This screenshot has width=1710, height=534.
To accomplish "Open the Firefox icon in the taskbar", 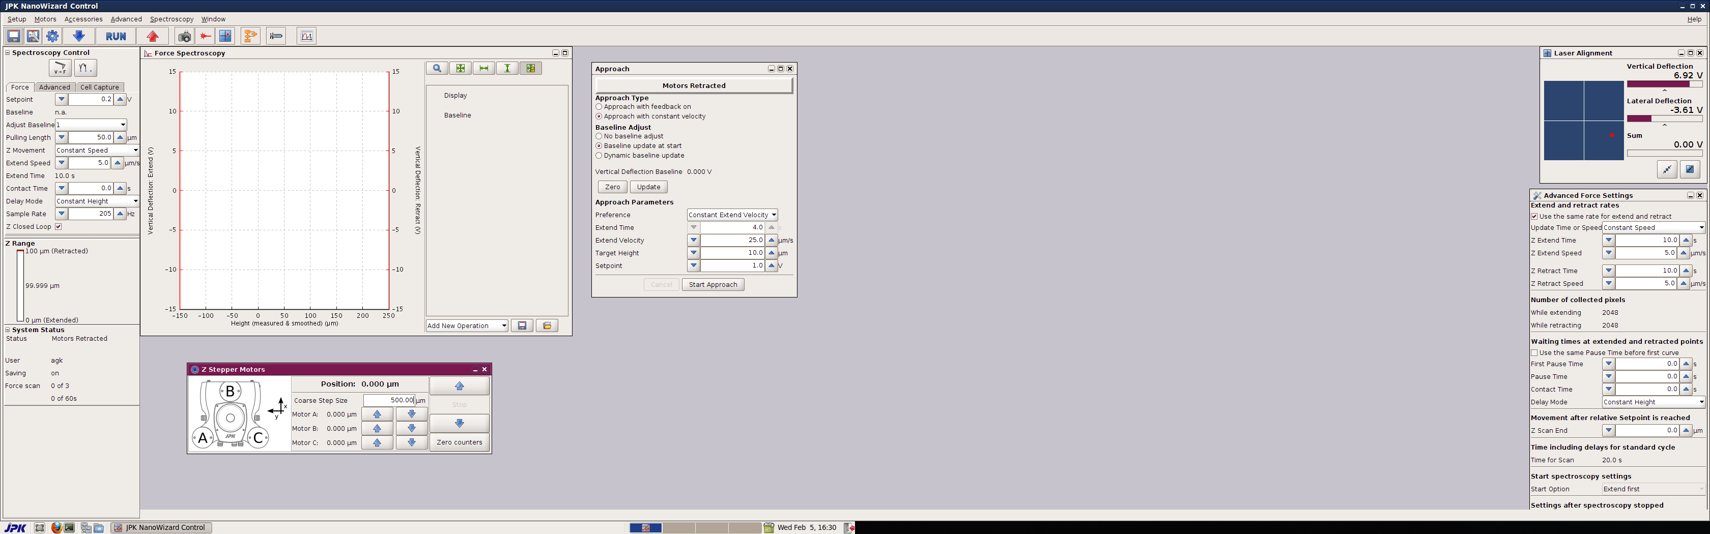I will pyautogui.click(x=56, y=528).
